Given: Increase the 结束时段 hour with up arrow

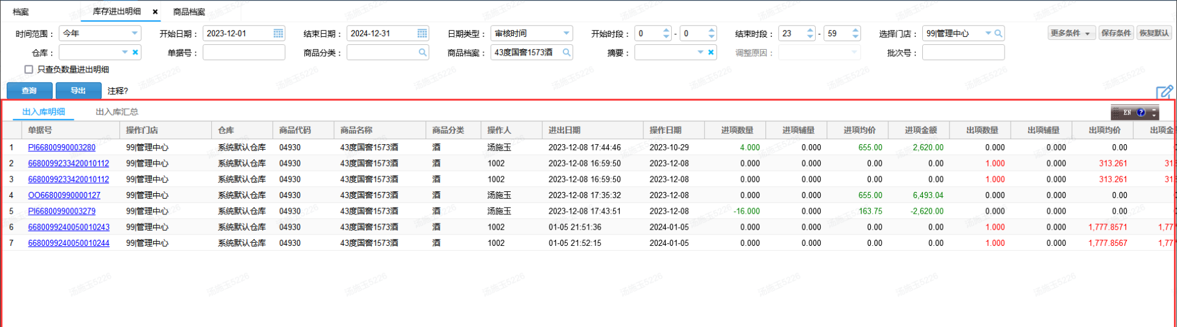Looking at the screenshot, I should (810, 30).
